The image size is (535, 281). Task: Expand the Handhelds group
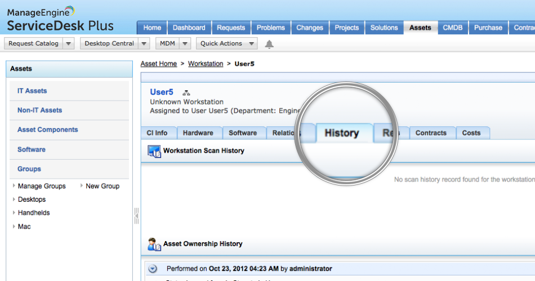[x=14, y=212]
